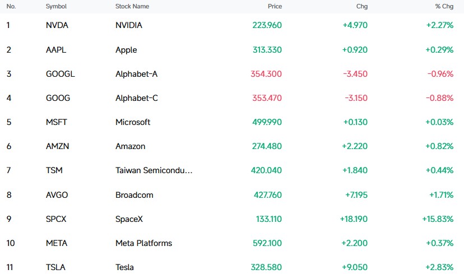This screenshot has width=464, height=274.
Task: Select the Microsoft stock name
Action: point(133,122)
